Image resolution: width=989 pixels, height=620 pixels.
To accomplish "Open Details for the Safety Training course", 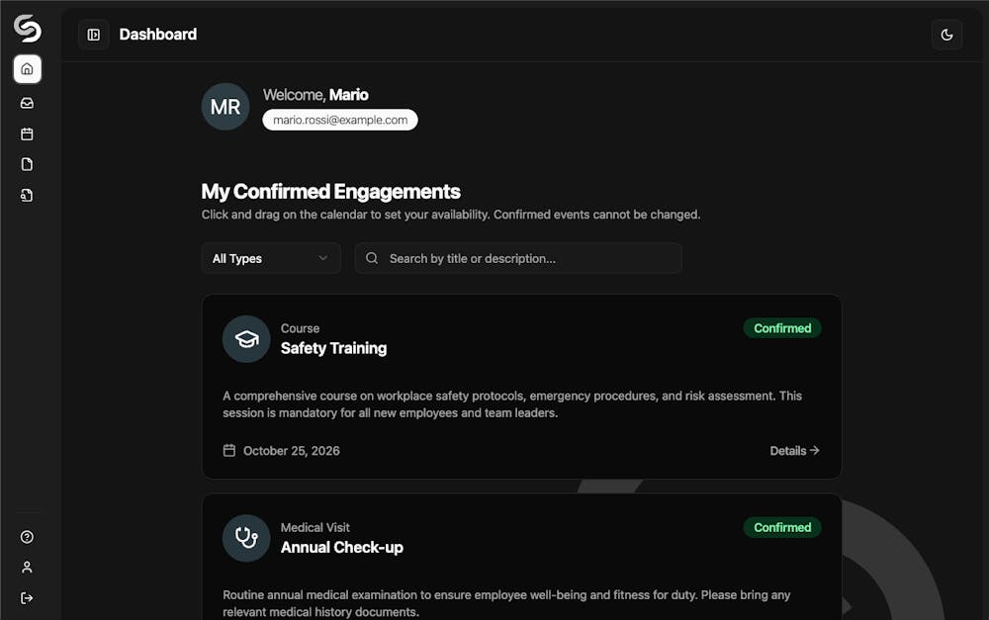I will coord(794,450).
